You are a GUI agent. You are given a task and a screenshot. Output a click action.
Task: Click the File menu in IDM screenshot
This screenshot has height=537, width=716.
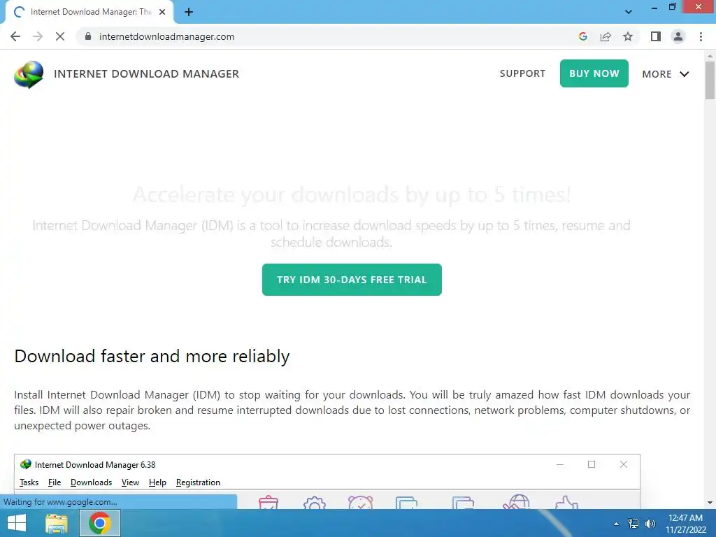click(x=55, y=482)
